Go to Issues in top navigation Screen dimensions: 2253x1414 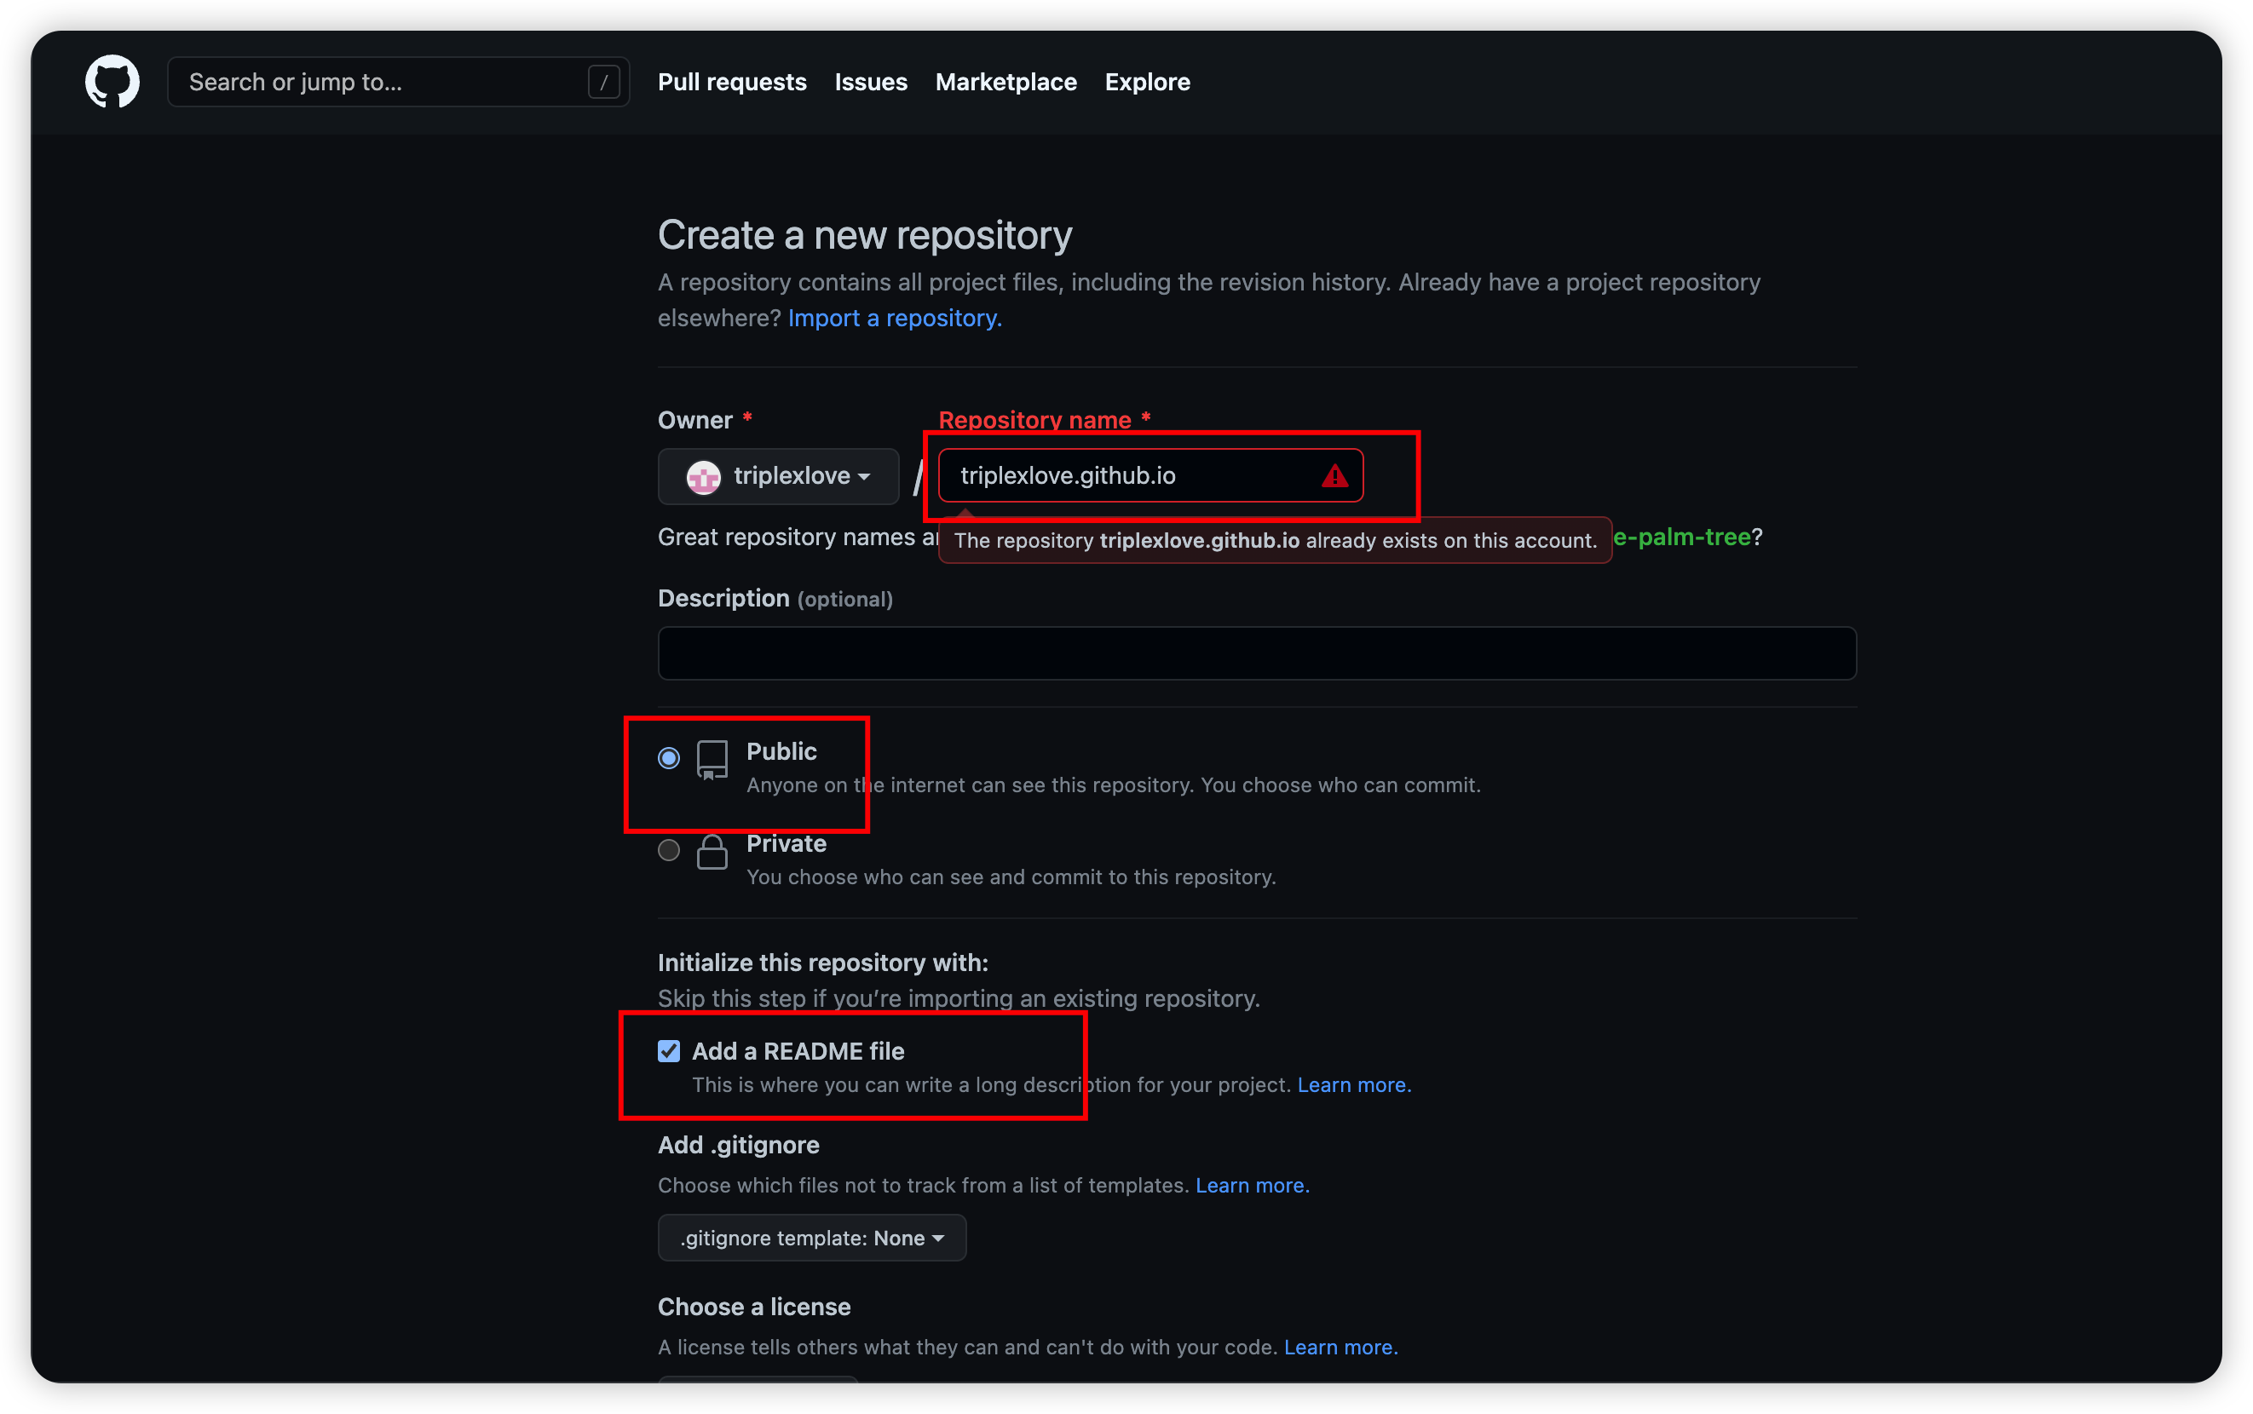[x=871, y=83]
